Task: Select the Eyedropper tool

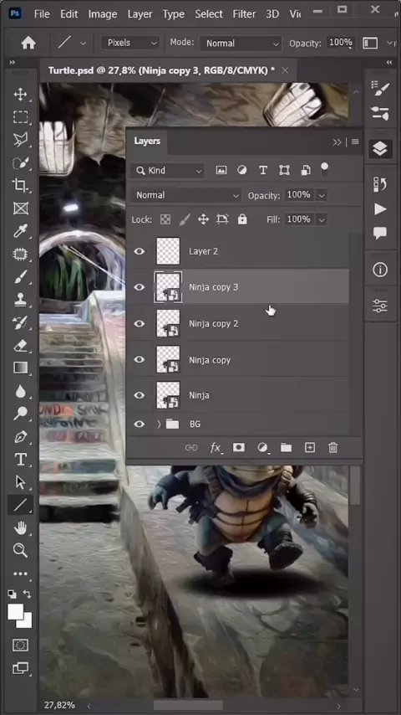Action: [21, 231]
